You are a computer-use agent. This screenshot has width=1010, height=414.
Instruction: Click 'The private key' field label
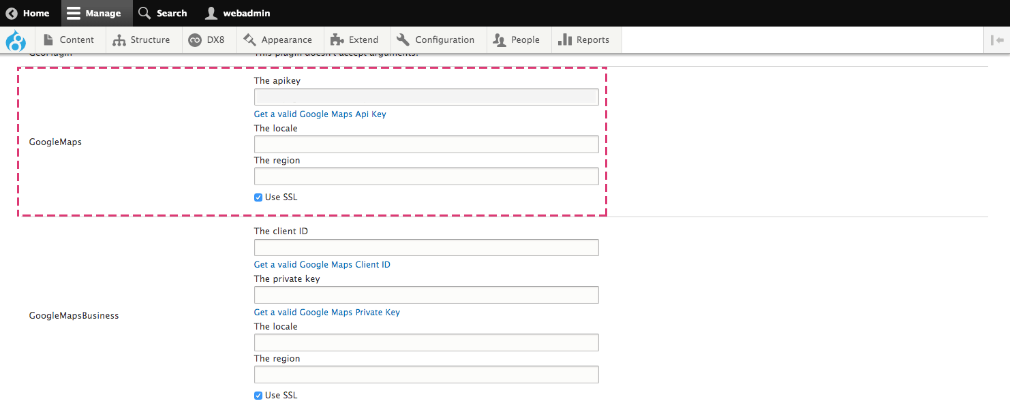click(x=287, y=279)
